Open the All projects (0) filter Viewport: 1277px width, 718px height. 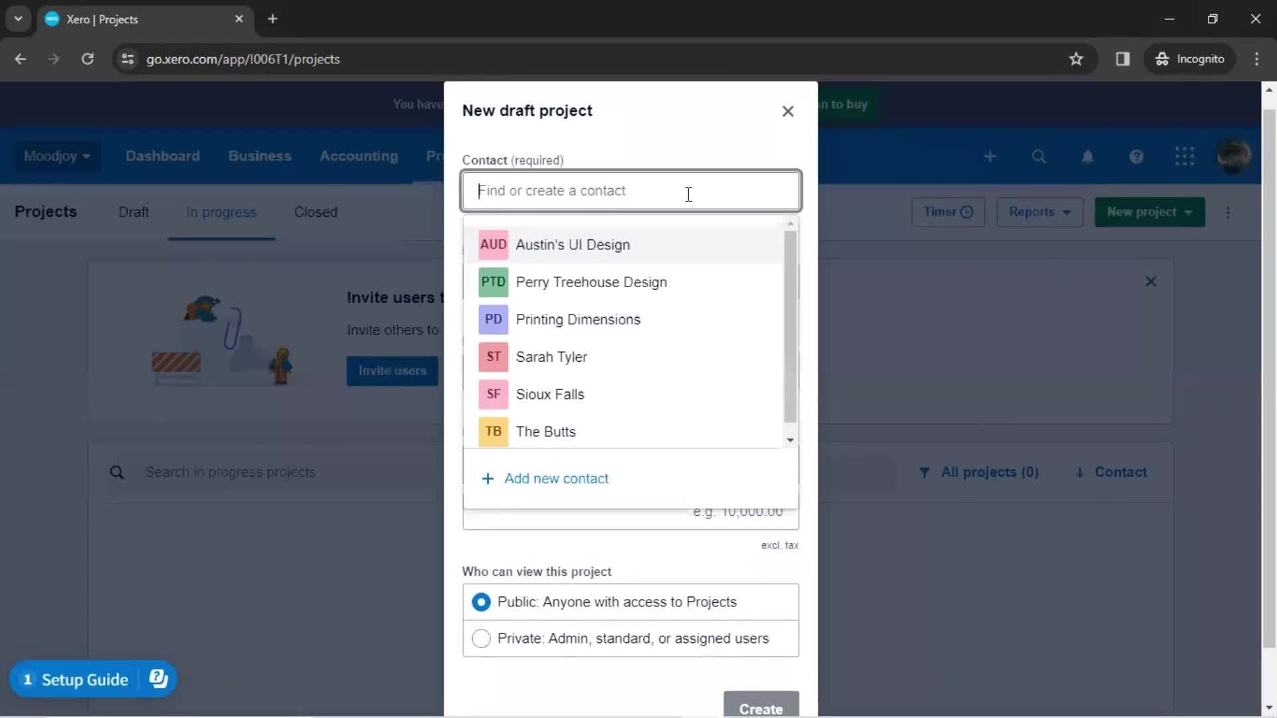click(978, 473)
